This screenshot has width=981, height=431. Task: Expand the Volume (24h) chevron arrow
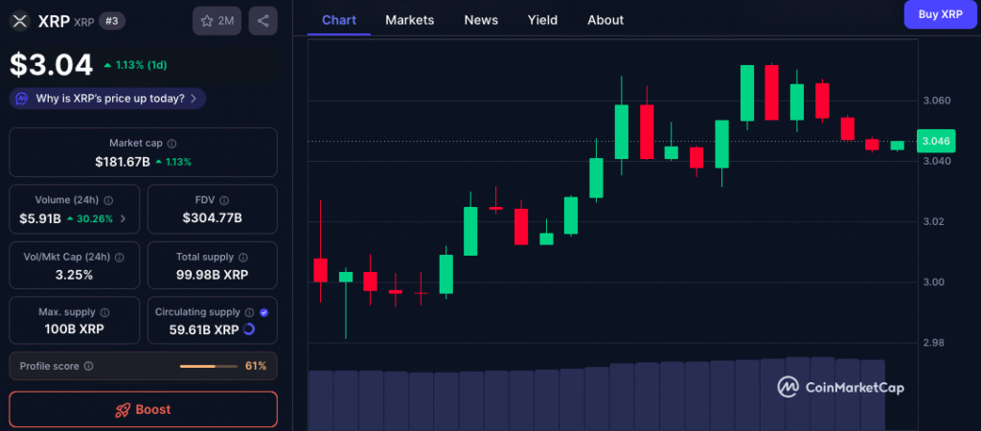(x=123, y=218)
